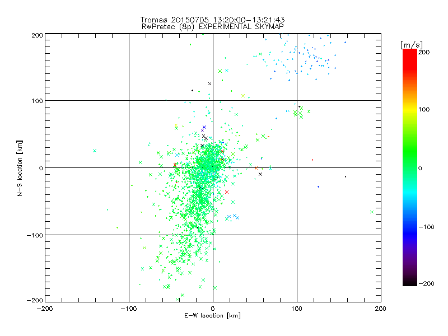Click the subtitle "RwPretec (8p) EXPERIMENTAL SKYMAP"
Screen dimensions: 448x336
coord(213,26)
